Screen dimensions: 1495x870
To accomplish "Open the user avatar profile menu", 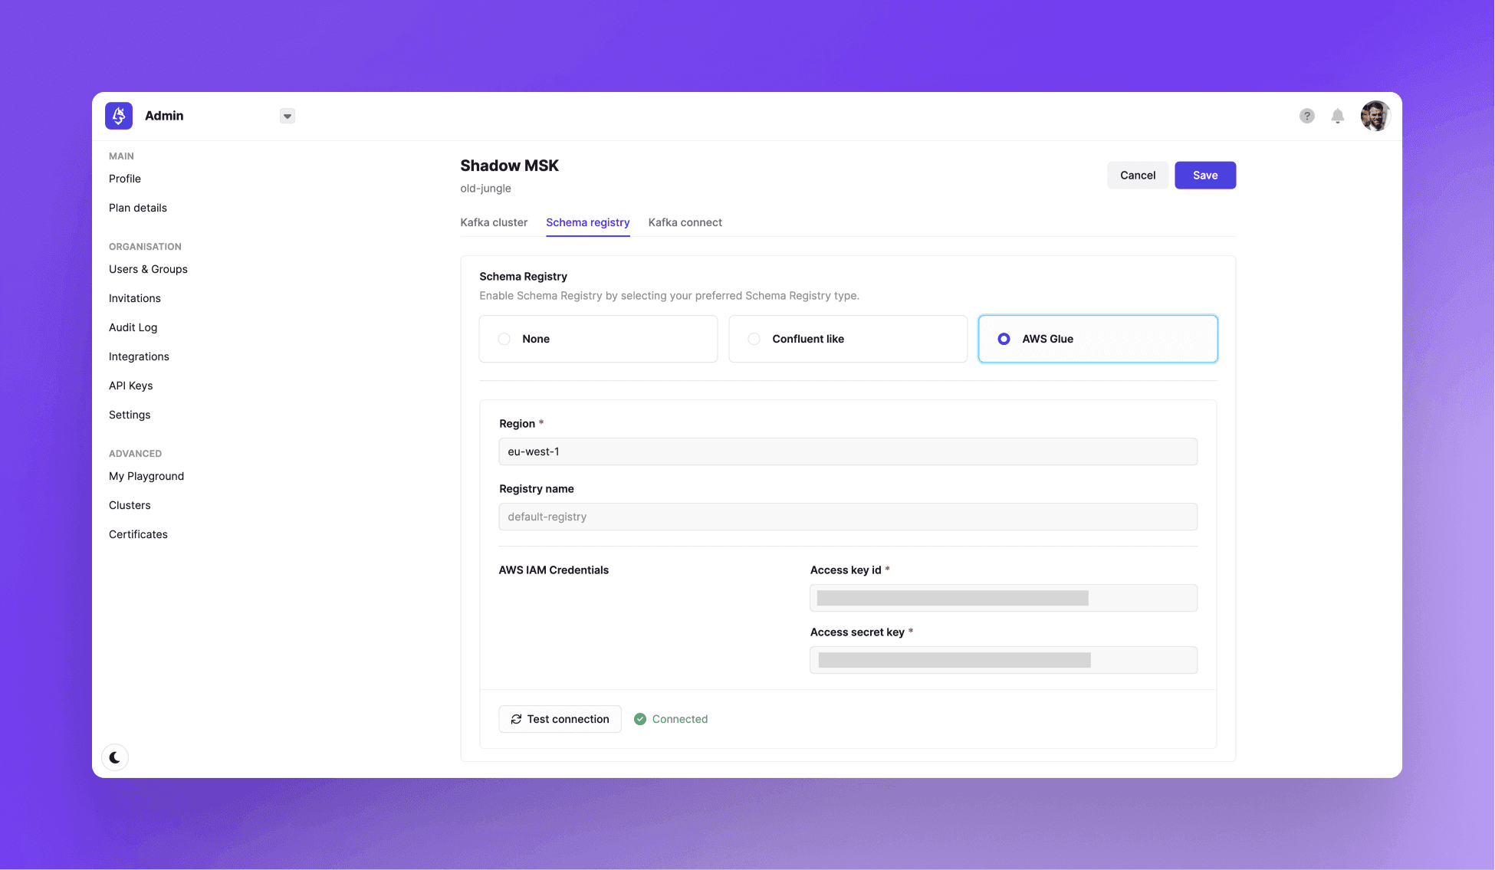I will click(x=1375, y=116).
